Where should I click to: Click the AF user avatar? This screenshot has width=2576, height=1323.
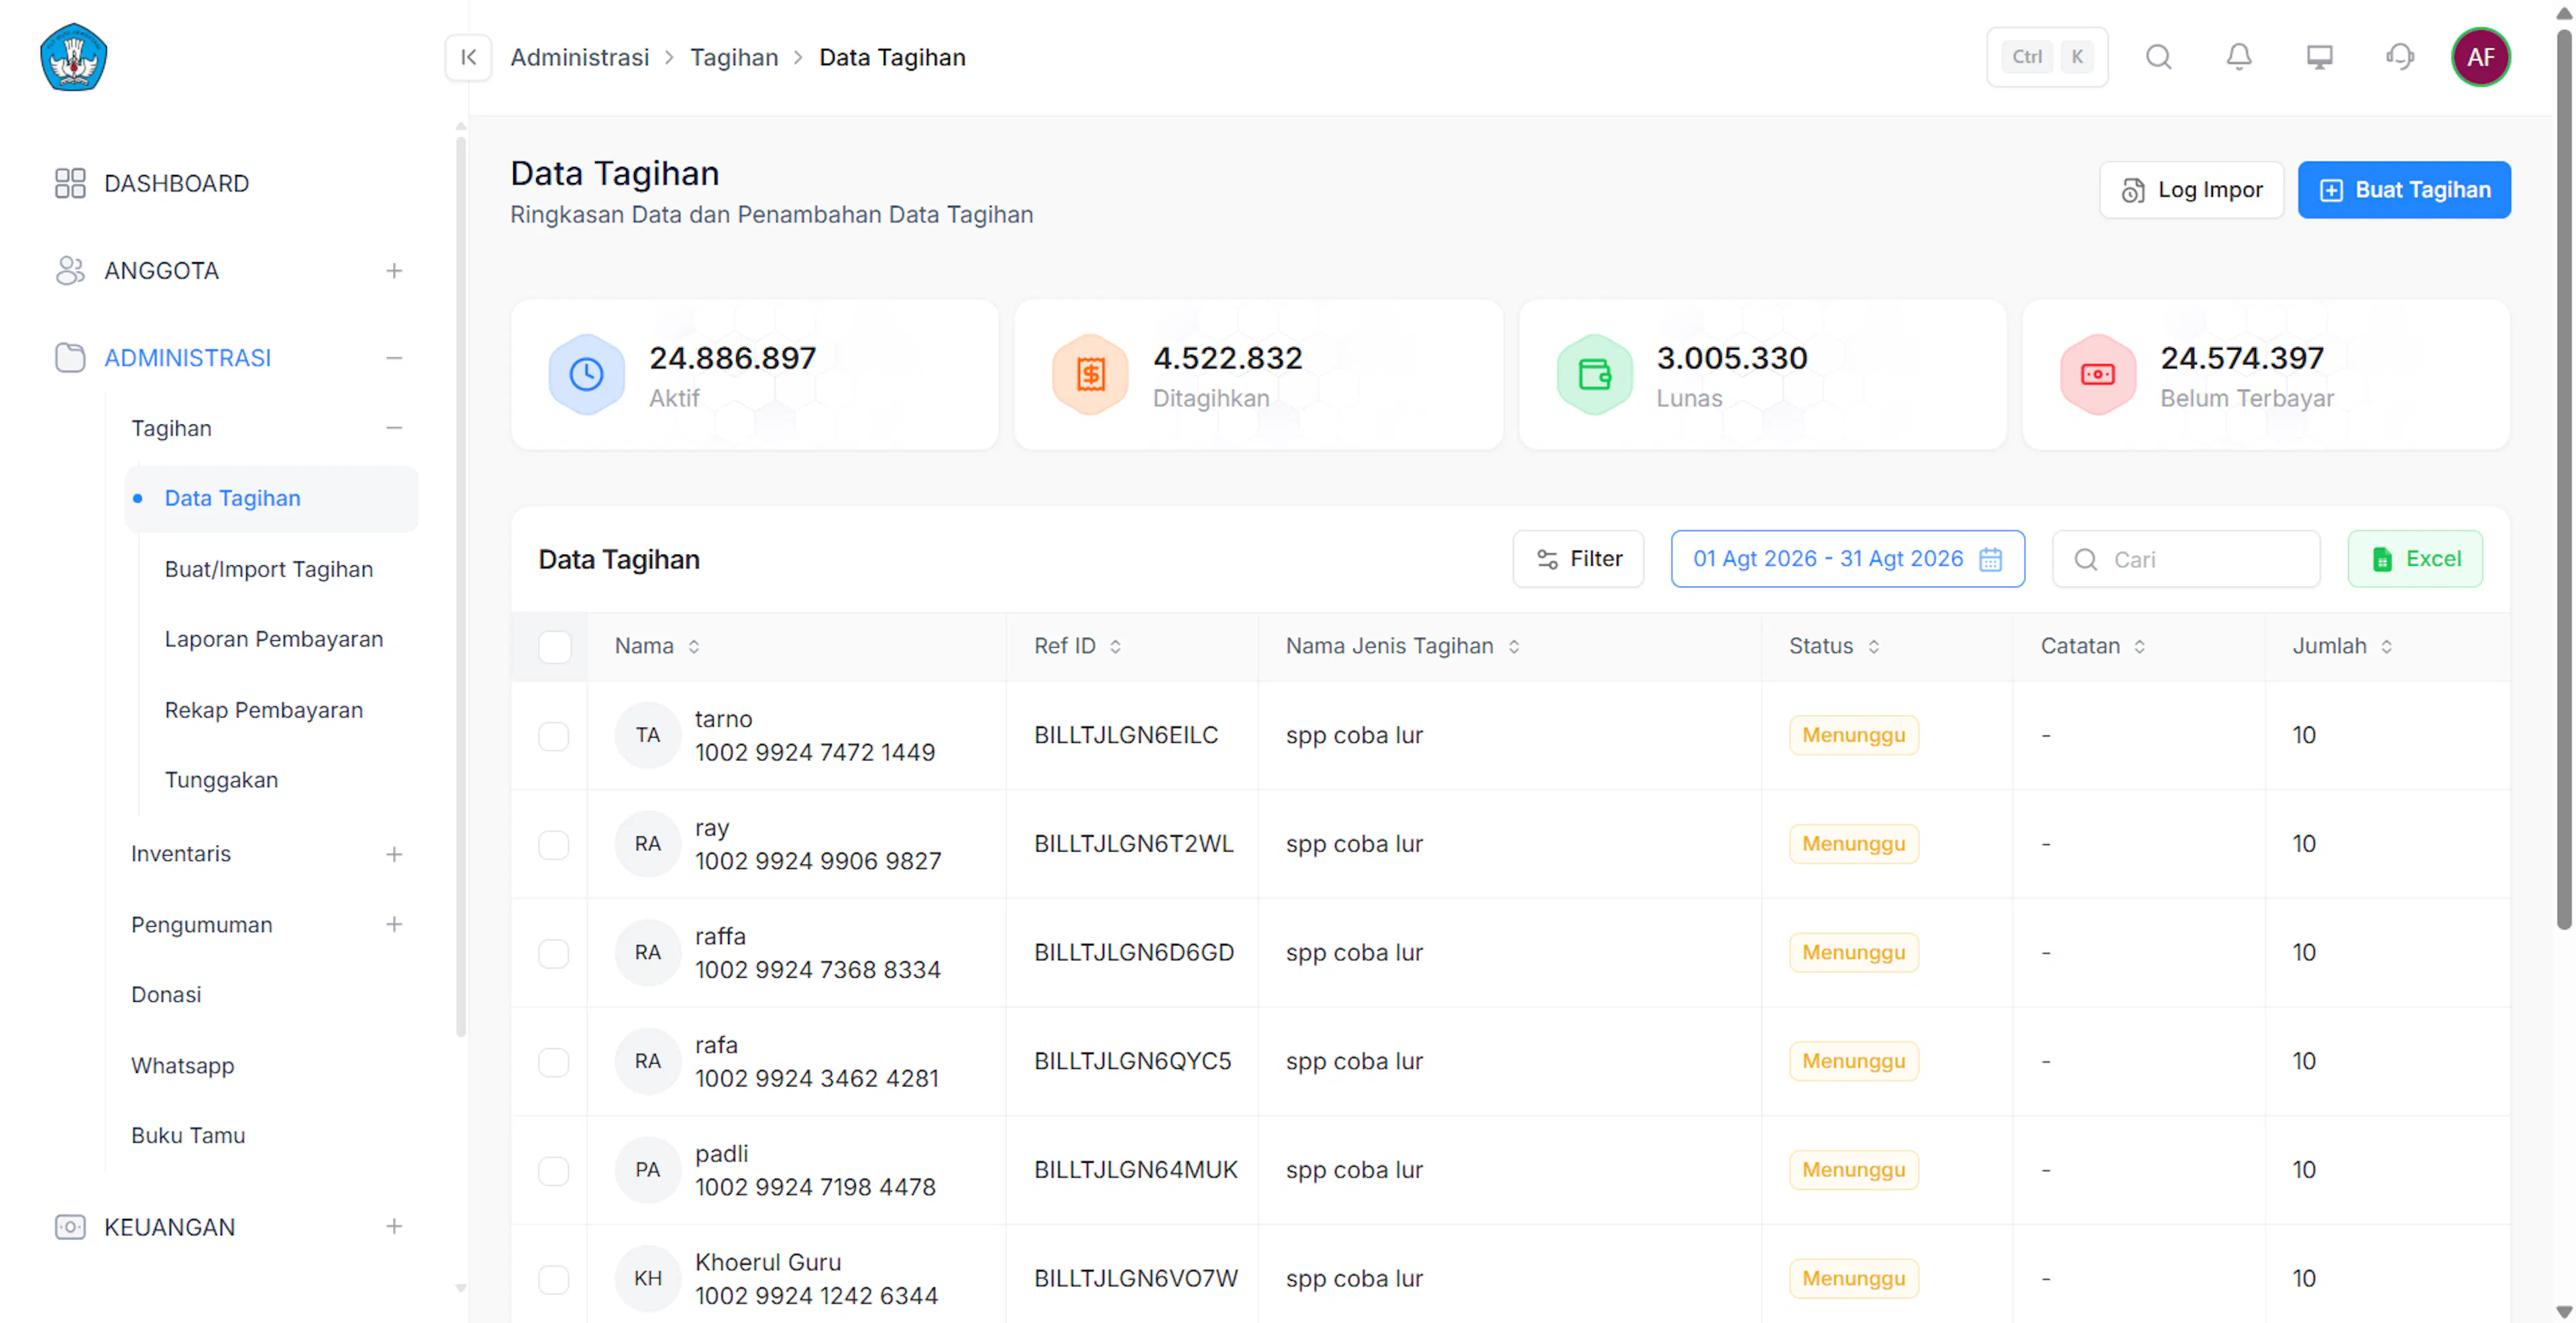(x=2480, y=57)
